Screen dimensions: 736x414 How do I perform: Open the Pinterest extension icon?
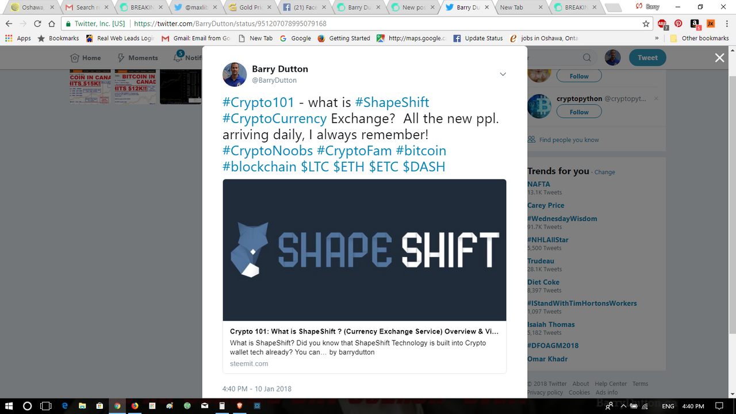[678, 24]
